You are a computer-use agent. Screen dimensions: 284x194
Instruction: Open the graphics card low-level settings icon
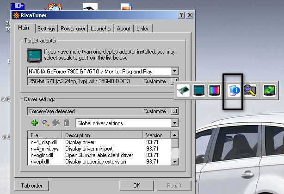(183, 90)
